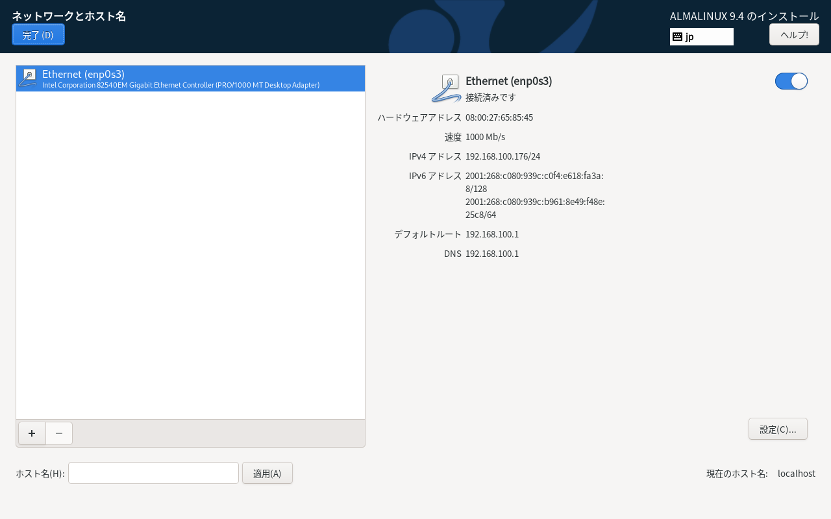
Task: Click the Intel Corporation 82540EM adapter description
Action: tap(180, 85)
